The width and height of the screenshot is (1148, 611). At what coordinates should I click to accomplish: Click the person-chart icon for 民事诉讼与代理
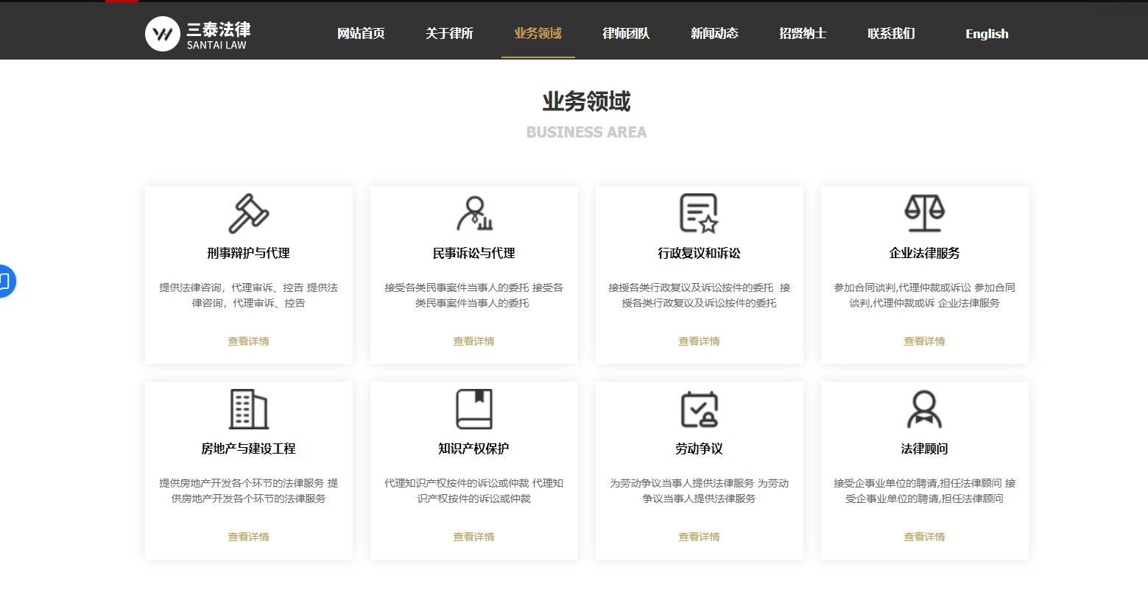tap(474, 213)
